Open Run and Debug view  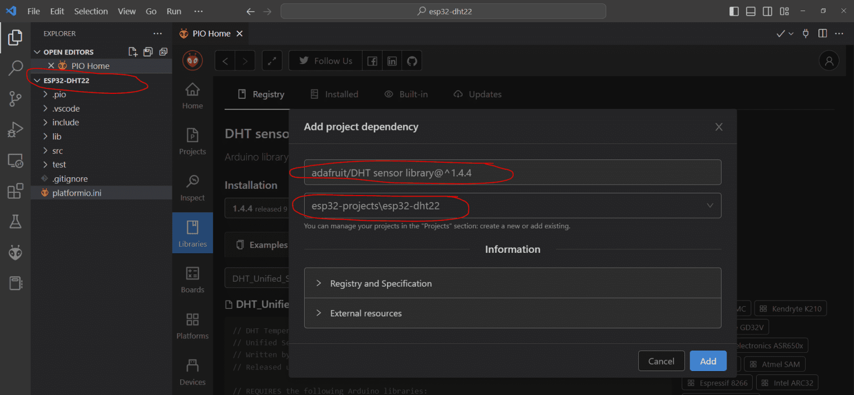click(15, 130)
